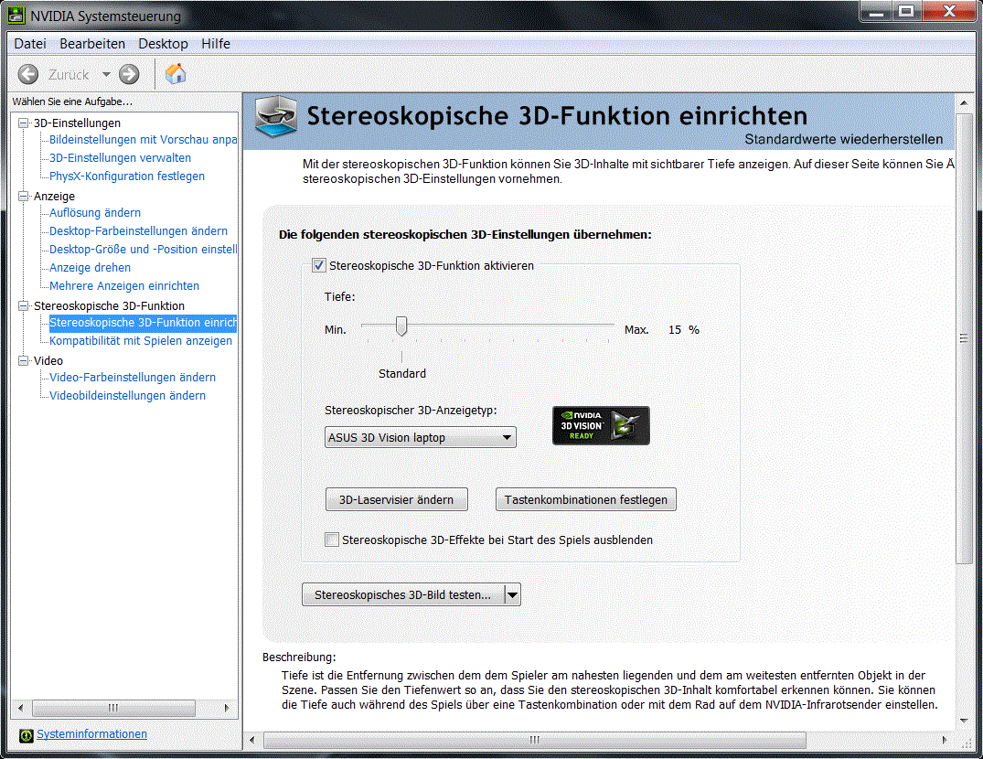
Task: Click the task tree scrollbar right arrow
Action: click(227, 708)
